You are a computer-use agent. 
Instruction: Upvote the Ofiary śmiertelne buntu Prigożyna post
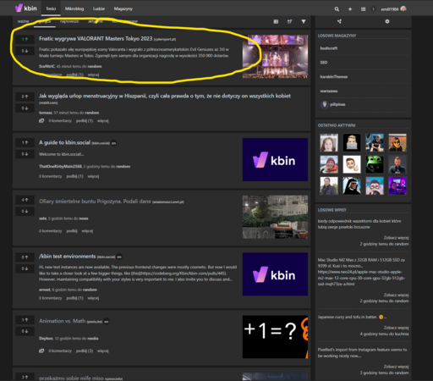point(25,200)
